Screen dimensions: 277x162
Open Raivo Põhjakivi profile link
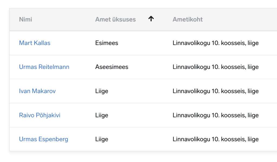[x=39, y=115]
